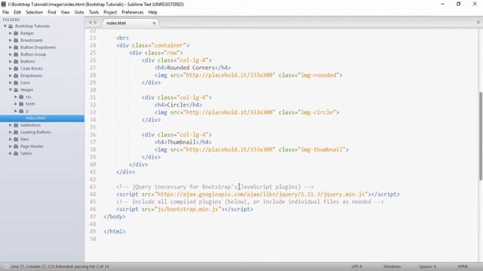This screenshot has height=271, width=483.
Task: Click the tab forward arrow
Action: coord(95,23)
